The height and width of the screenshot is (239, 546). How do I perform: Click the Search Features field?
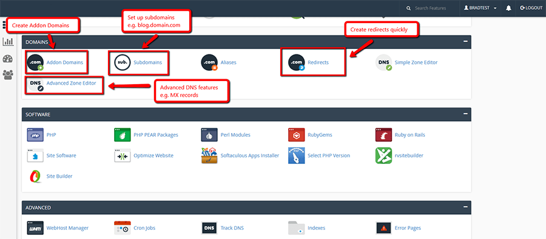(x=430, y=8)
